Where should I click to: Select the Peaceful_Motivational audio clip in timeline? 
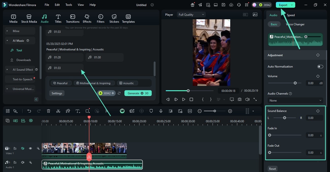[92, 165]
